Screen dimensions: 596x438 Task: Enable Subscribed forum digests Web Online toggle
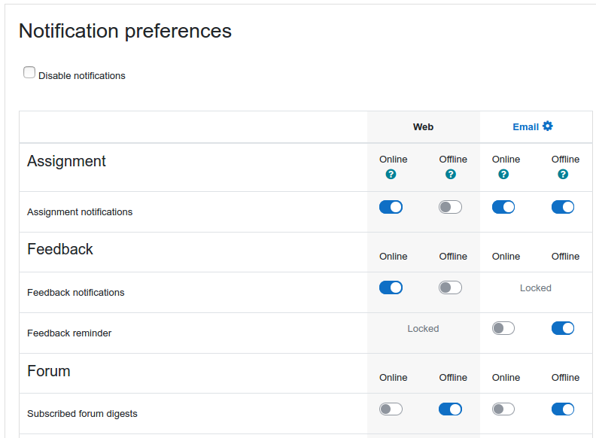coord(391,409)
